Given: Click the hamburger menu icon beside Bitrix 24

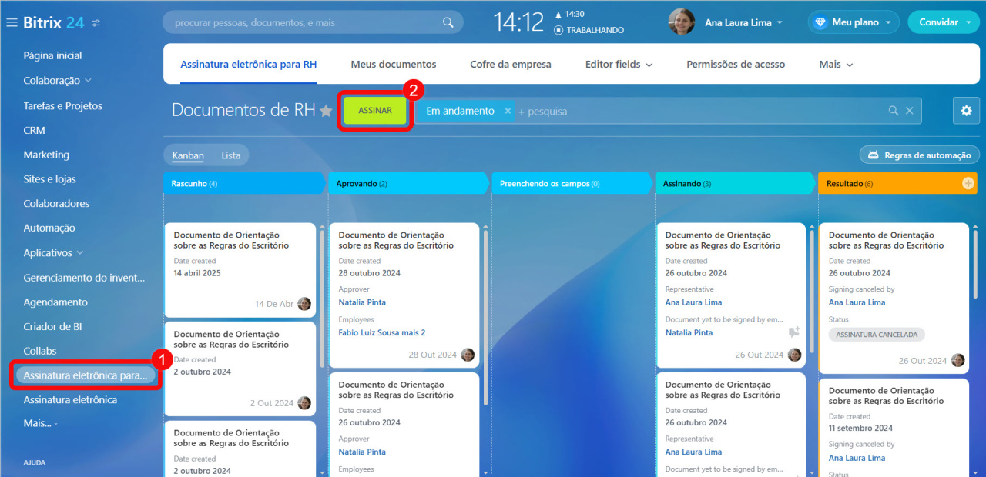Looking at the screenshot, I should tap(12, 23).
